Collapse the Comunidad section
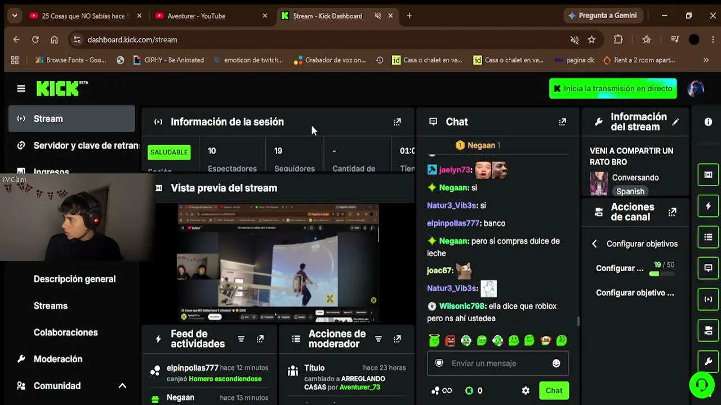This screenshot has height=405, width=721. tap(122, 386)
